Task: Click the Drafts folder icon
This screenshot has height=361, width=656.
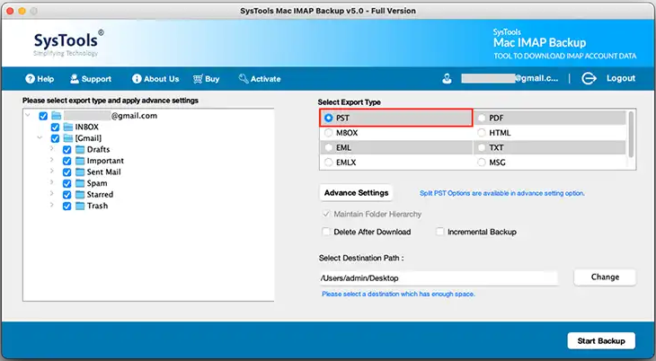Action: tap(80, 149)
